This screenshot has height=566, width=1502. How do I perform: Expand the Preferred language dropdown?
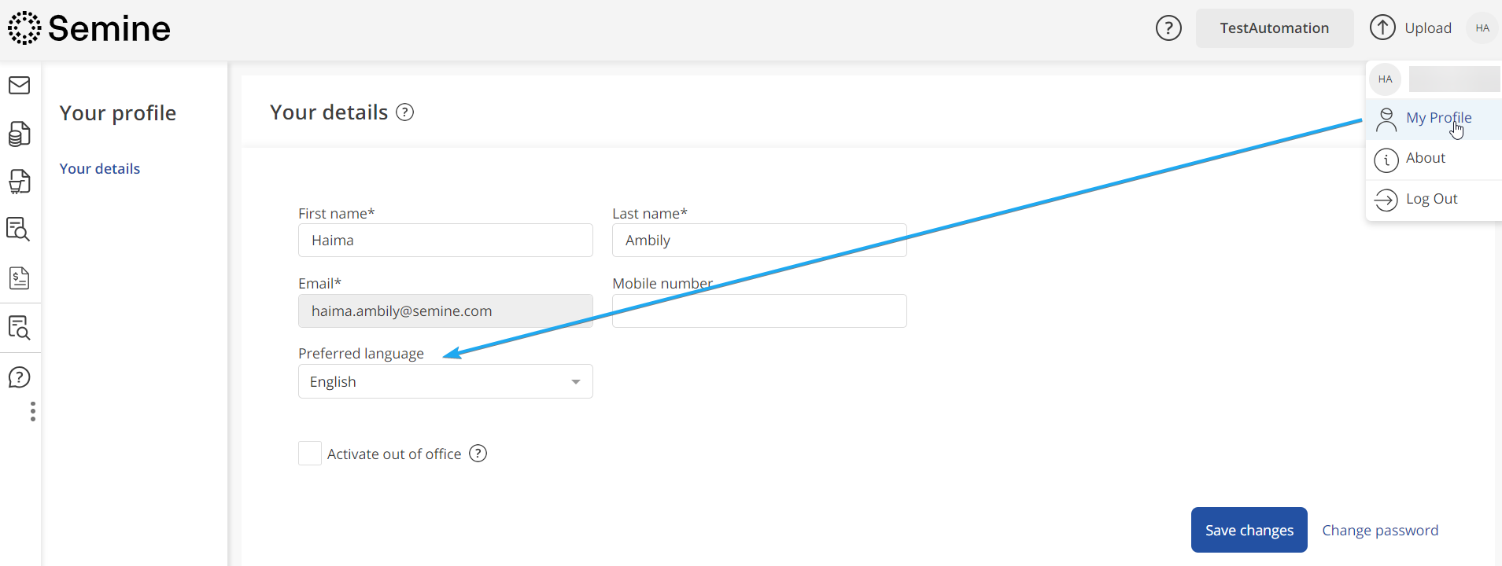point(445,381)
